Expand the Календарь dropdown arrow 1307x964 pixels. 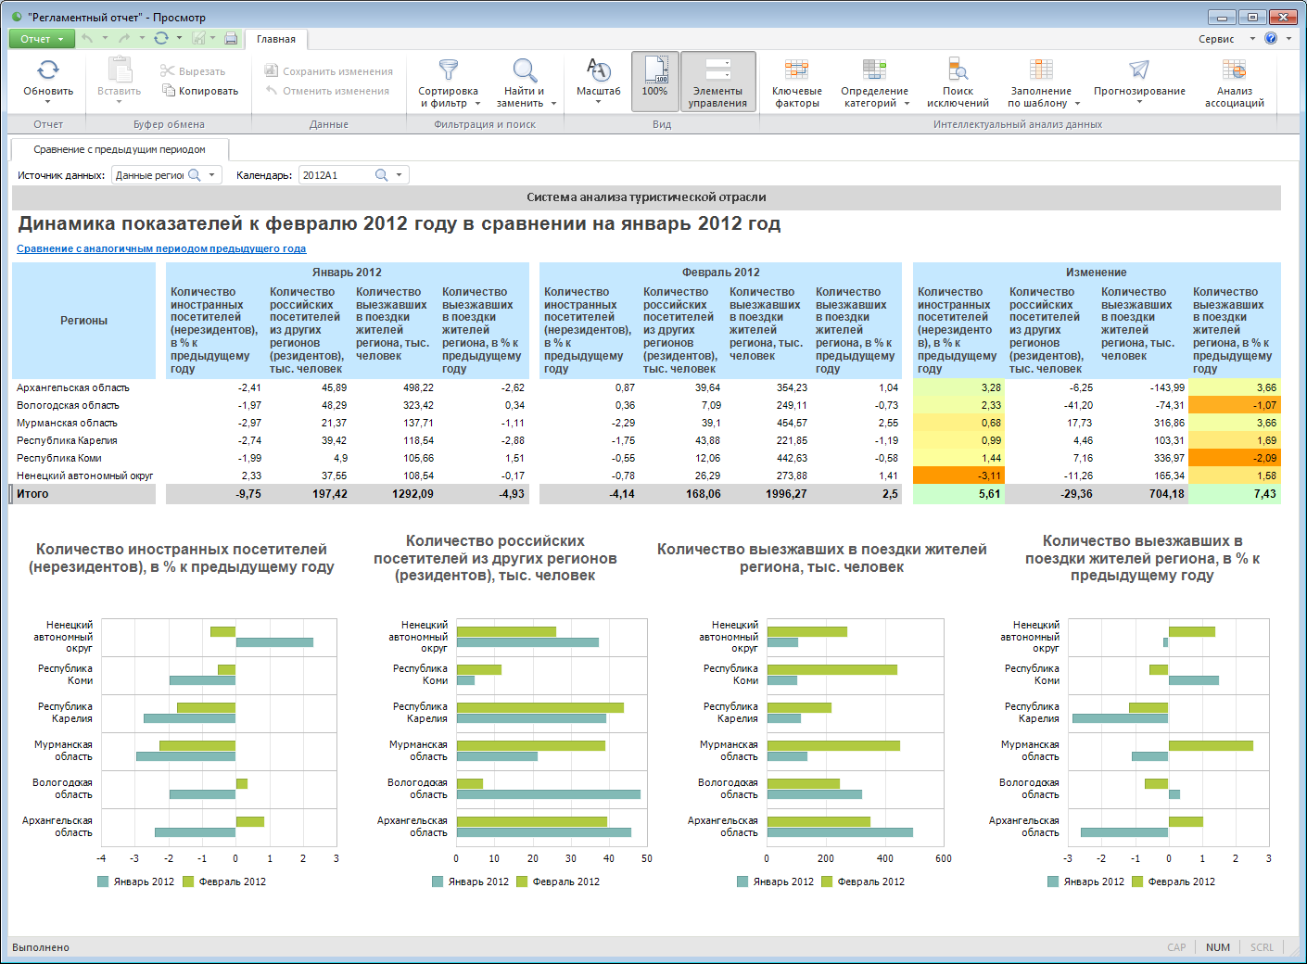(x=400, y=175)
